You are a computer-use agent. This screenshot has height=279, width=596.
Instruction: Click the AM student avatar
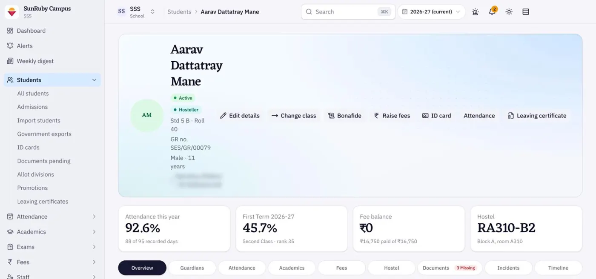coord(147,115)
